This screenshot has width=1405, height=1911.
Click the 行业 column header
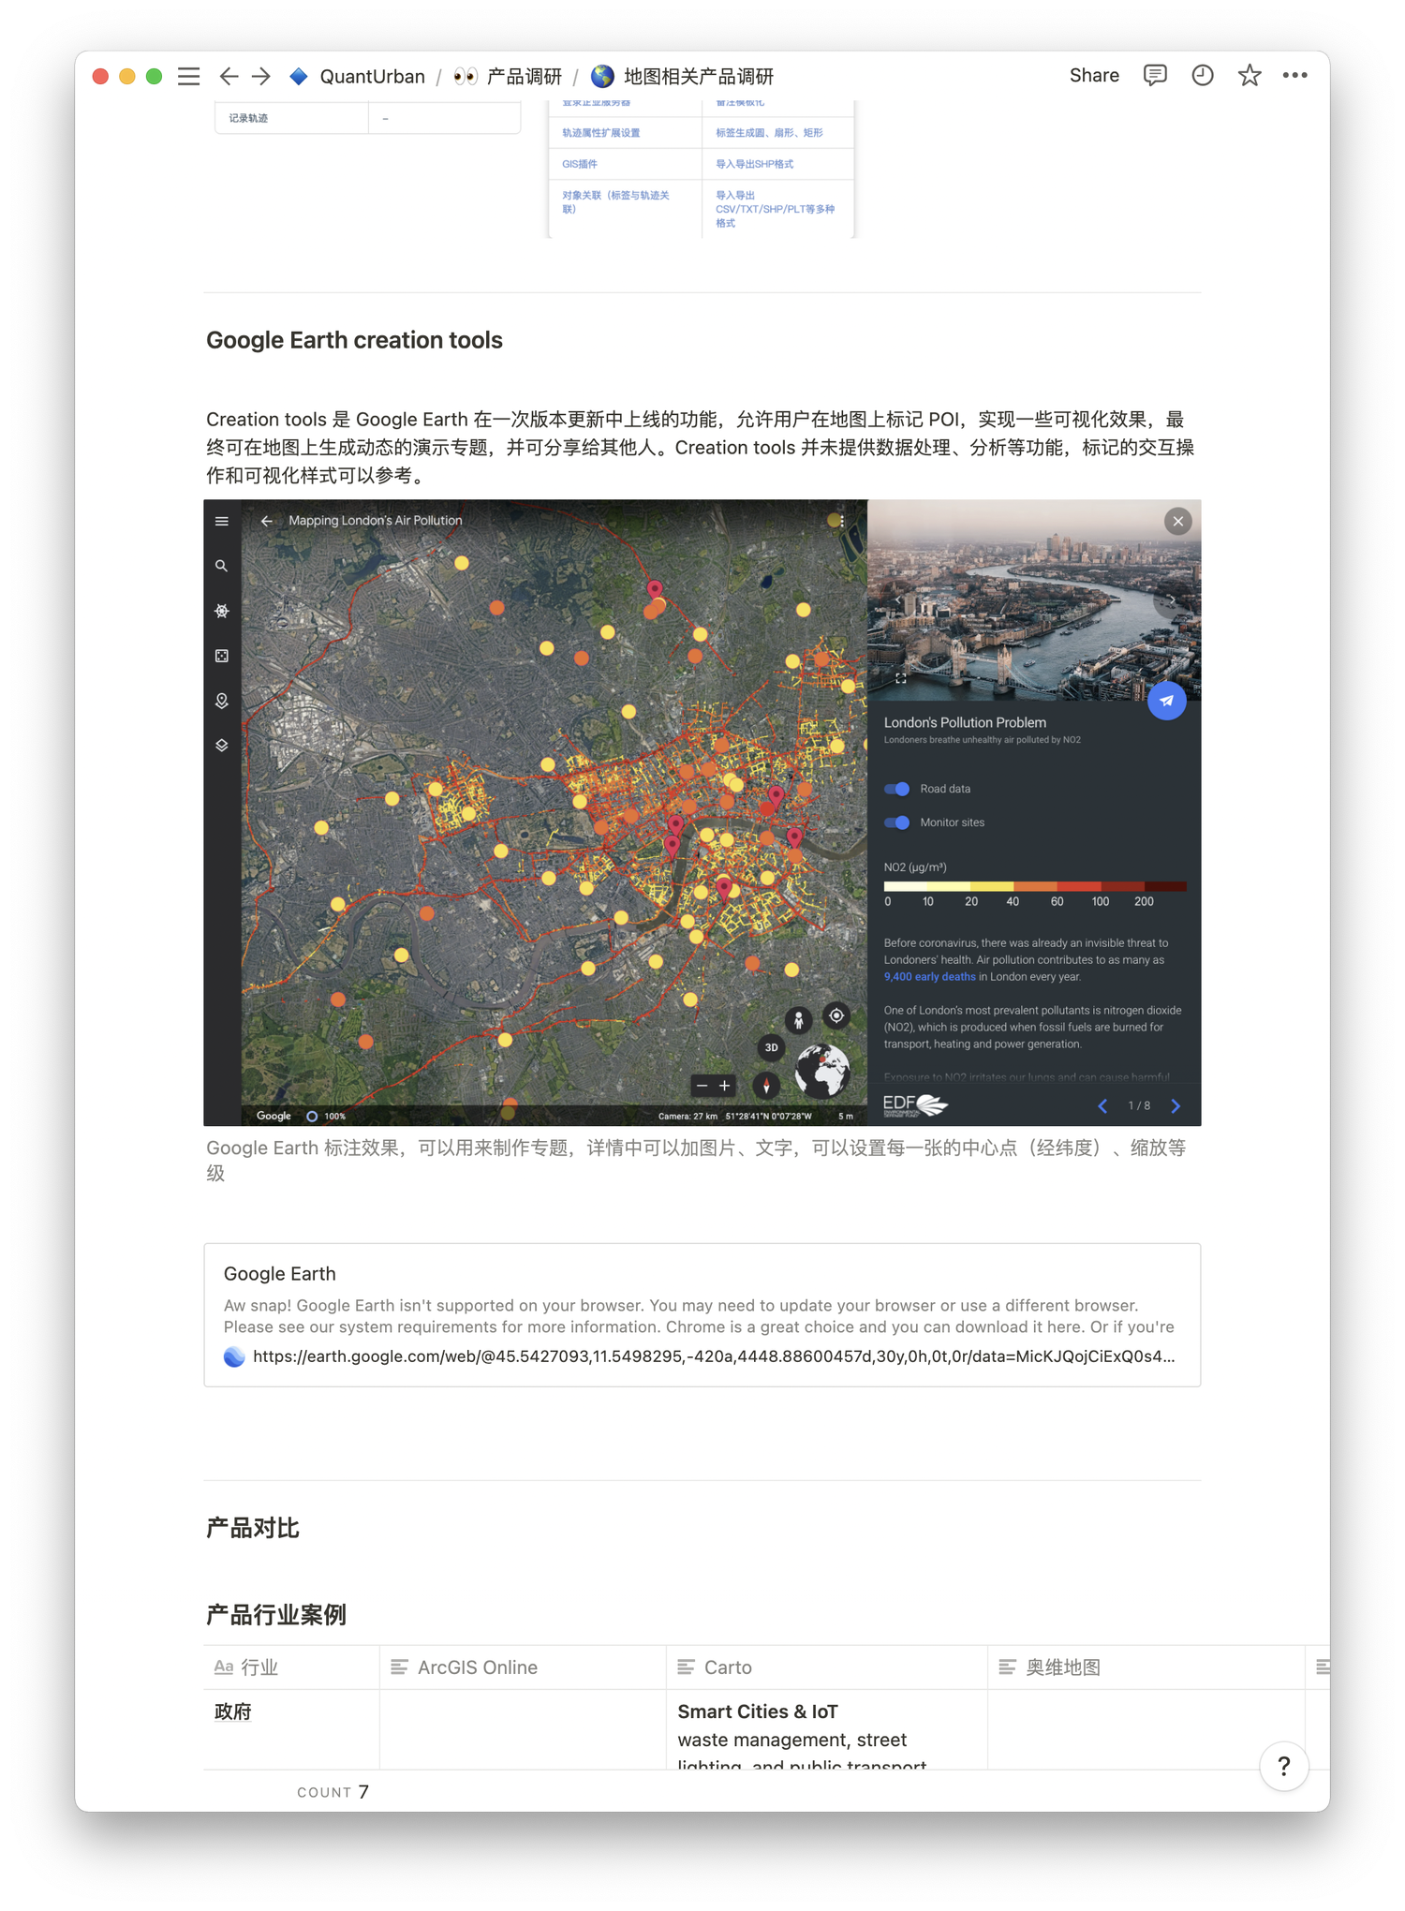[x=291, y=1667]
